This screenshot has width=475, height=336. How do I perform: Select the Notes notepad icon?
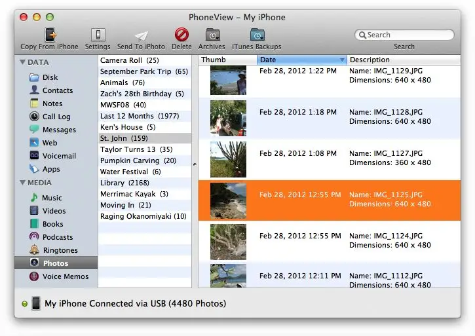pyautogui.click(x=34, y=103)
